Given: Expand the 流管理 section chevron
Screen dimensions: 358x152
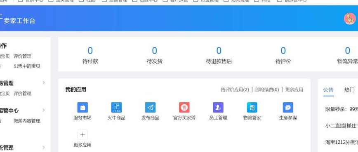Looking at the screenshot, I should point(44,147).
